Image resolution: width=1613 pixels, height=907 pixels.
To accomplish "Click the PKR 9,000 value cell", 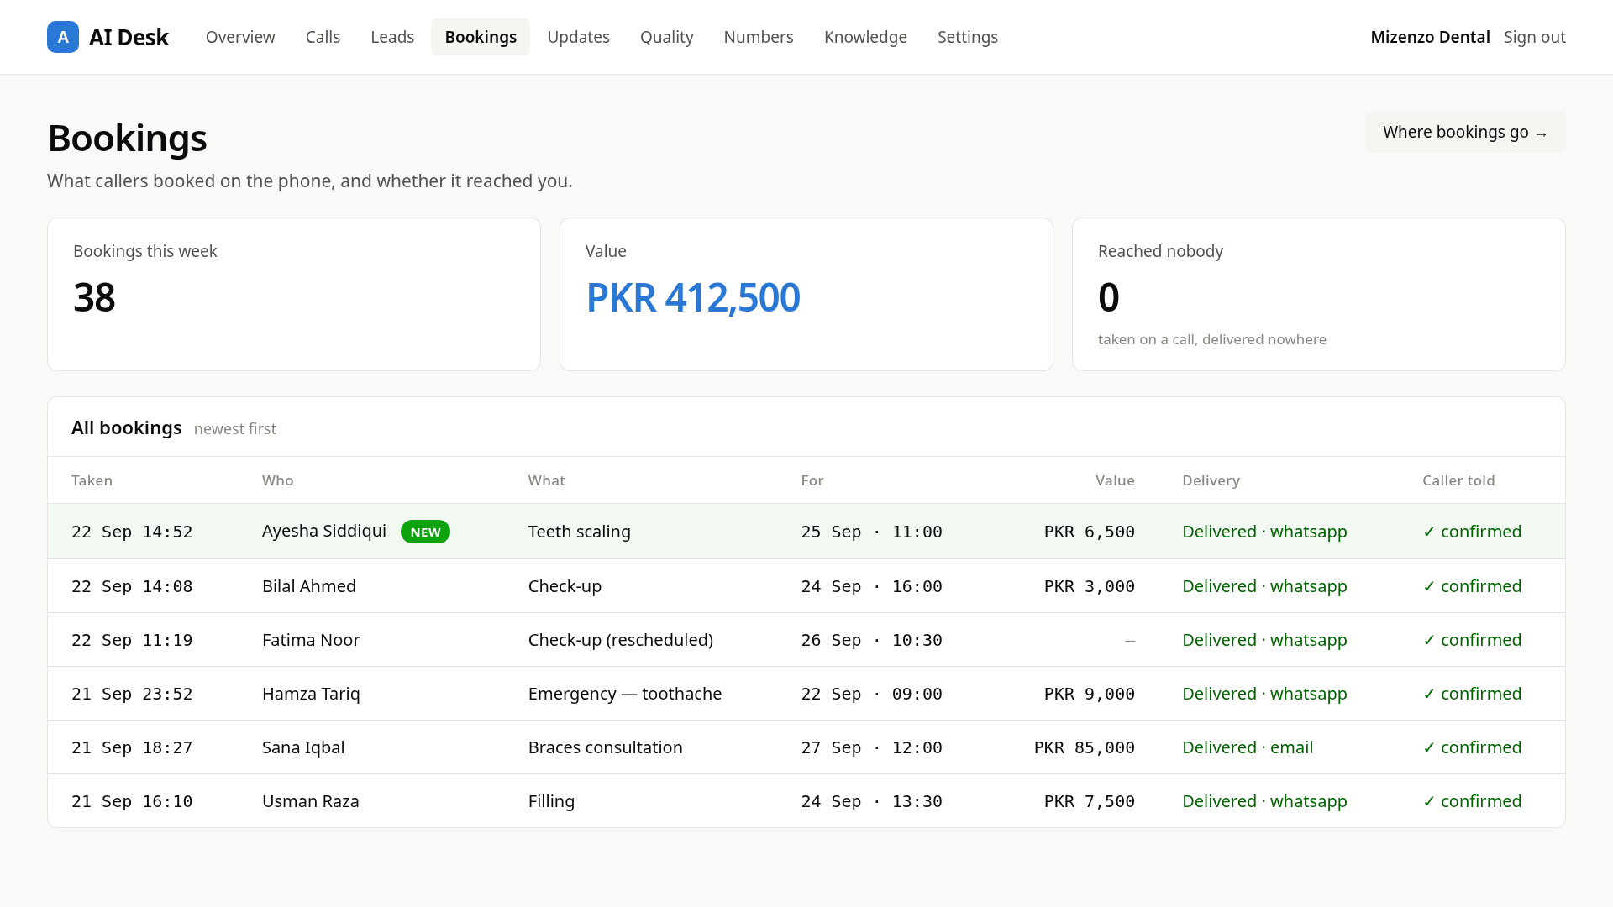I will (x=1089, y=694).
